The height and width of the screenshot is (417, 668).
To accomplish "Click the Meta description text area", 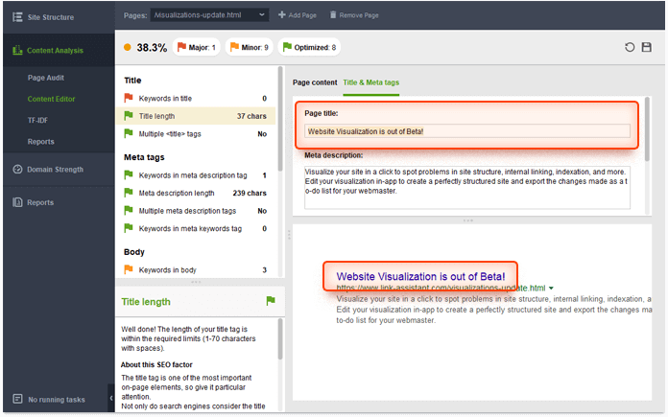I will click(x=466, y=187).
